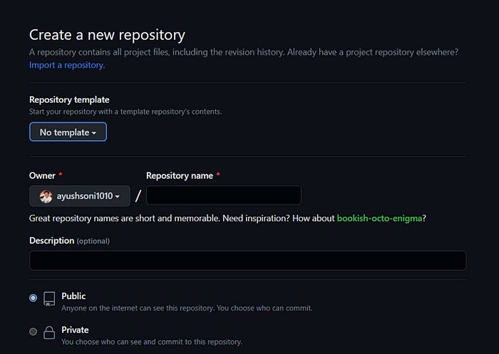Click the Repository template section label

point(69,100)
